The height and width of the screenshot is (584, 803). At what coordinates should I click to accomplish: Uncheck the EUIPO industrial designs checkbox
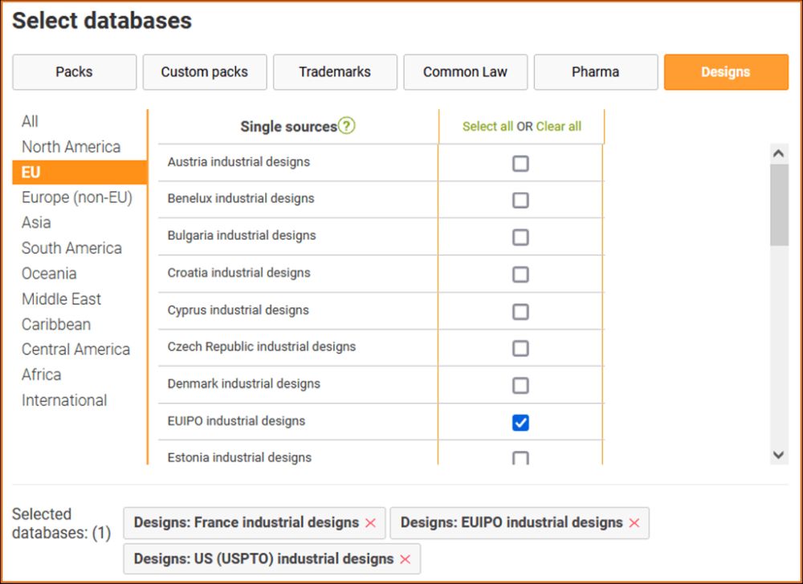click(x=520, y=423)
